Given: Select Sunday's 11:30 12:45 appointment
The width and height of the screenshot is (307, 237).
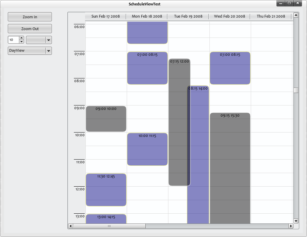Looking at the screenshot, I should click(106, 190).
